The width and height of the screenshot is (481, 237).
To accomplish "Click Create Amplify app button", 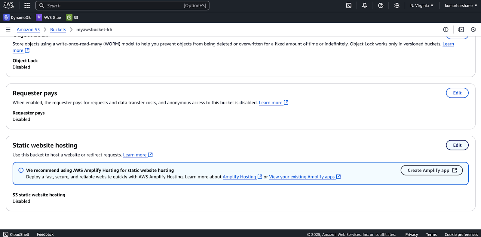I will point(432,170).
